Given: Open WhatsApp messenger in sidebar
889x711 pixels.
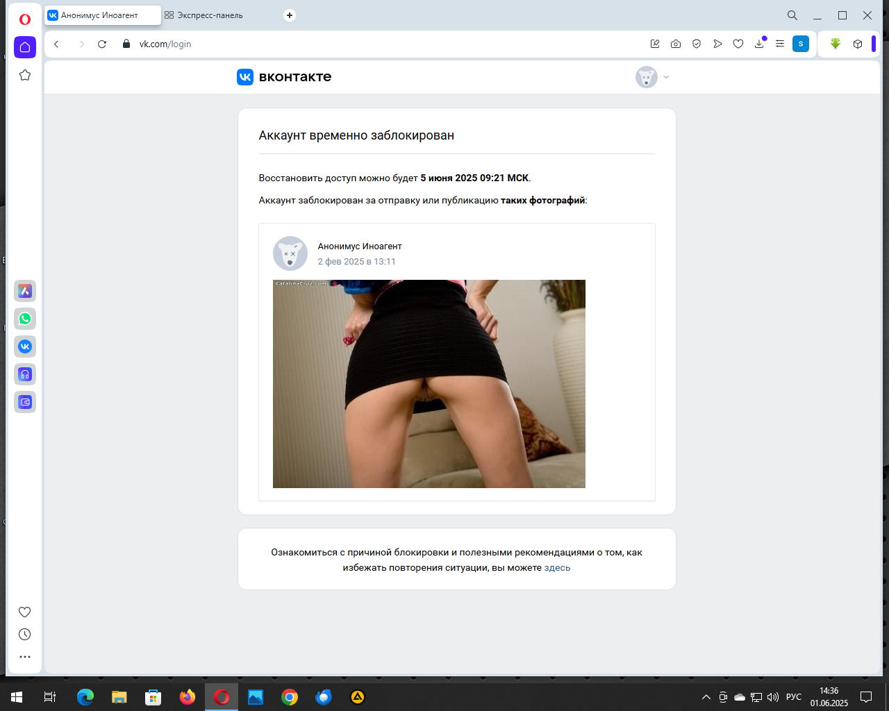Looking at the screenshot, I should point(25,319).
